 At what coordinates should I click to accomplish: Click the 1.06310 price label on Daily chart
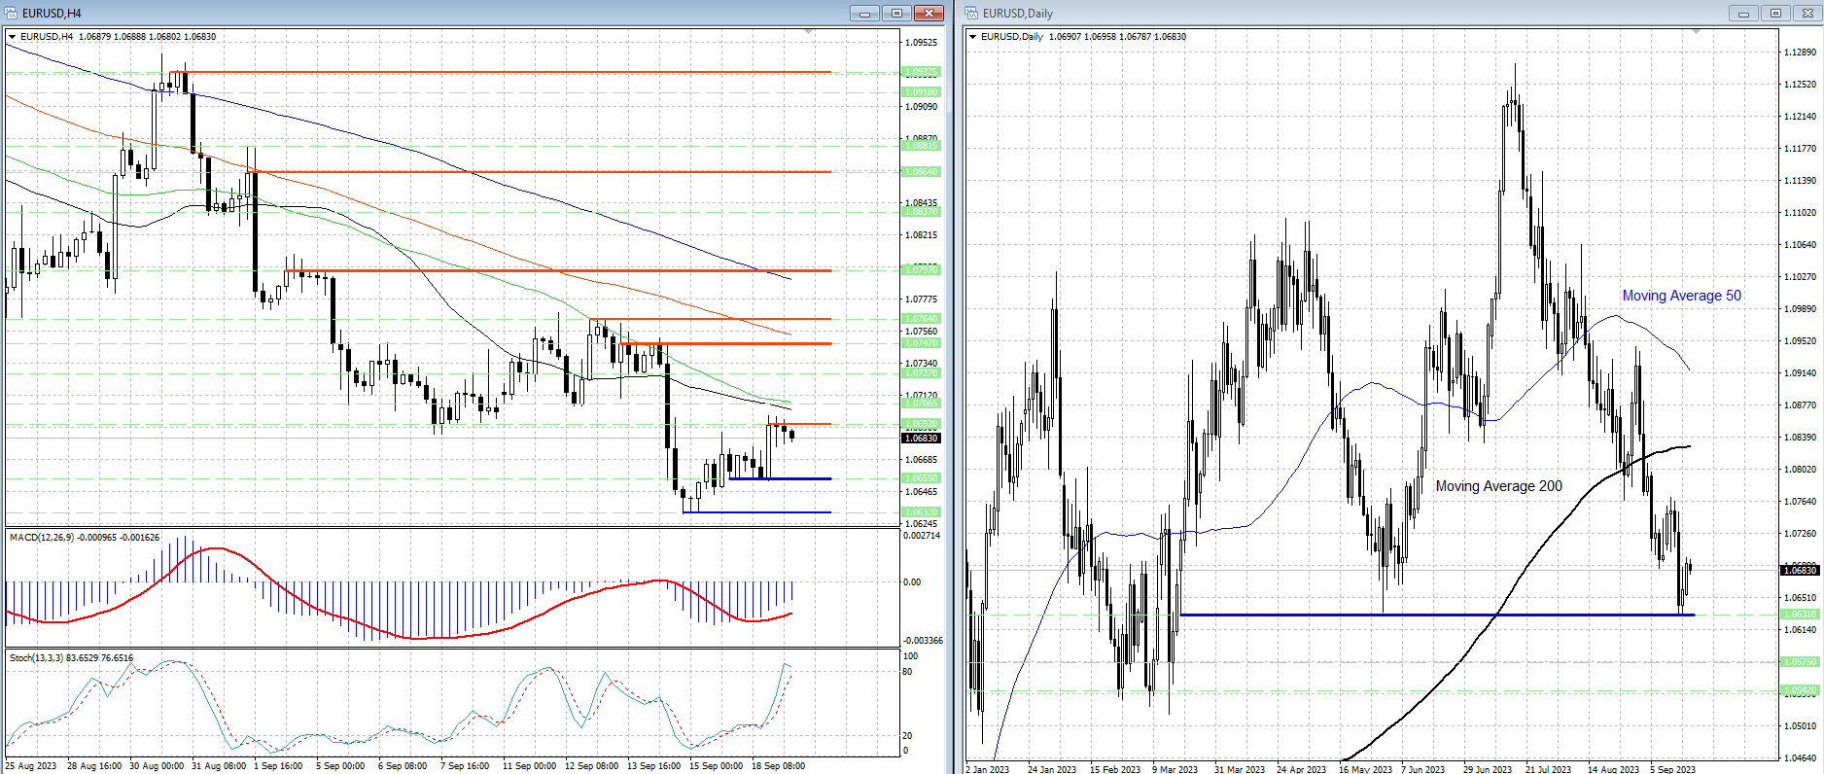(x=1799, y=615)
